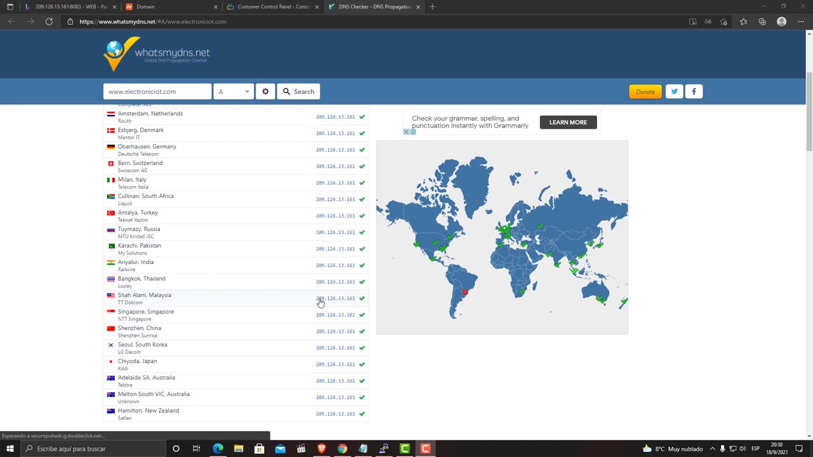Image resolution: width=813 pixels, height=457 pixels.
Task: Click the whatsmydns.net logo
Action: (x=157, y=54)
